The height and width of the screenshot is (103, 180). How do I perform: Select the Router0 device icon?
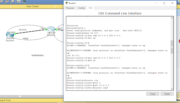pyautogui.click(x=10, y=34)
